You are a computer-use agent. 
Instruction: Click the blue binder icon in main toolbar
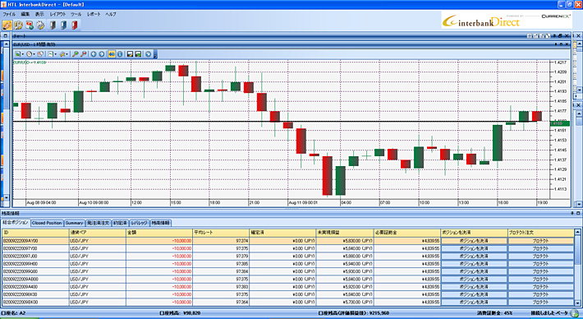coord(64,25)
